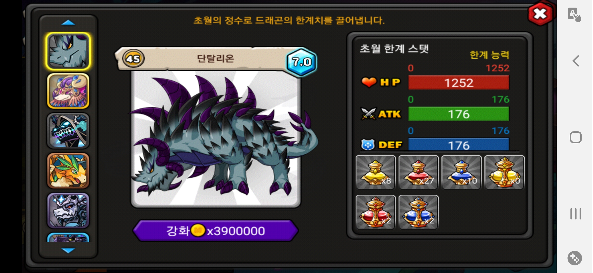Choose the orange leafy dragon portrait
This screenshot has height=273, width=593.
[68, 171]
